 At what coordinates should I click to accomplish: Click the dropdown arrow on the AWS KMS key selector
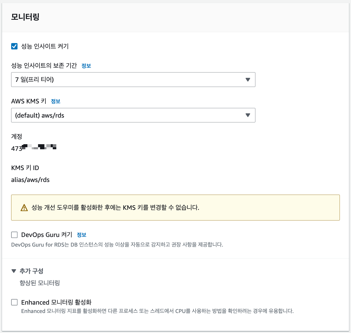[247, 115]
